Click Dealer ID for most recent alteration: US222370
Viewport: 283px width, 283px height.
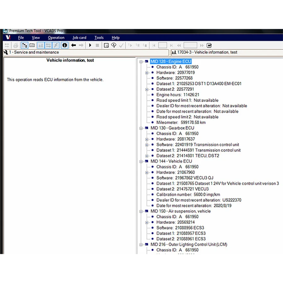(x=199, y=200)
